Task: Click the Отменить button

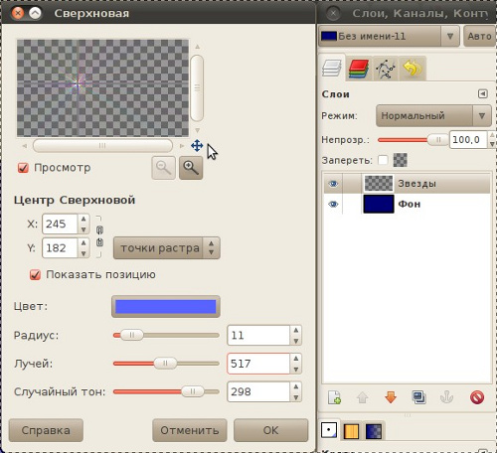Action: point(190,430)
